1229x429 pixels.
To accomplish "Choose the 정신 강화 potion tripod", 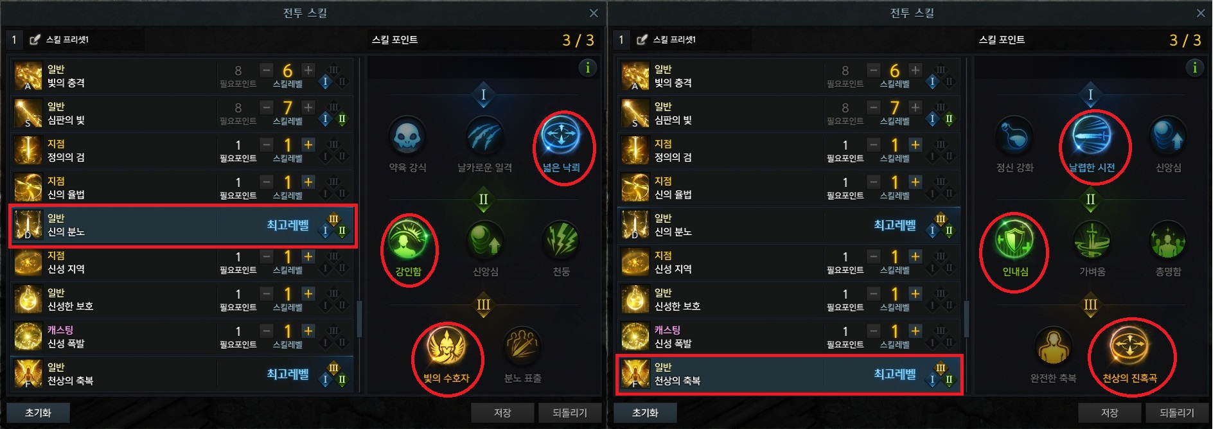I will pos(1014,136).
